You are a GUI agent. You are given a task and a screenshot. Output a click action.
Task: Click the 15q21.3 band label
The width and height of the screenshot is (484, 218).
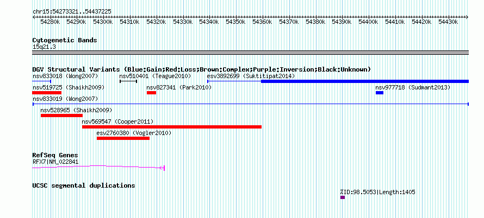[x=44, y=47]
